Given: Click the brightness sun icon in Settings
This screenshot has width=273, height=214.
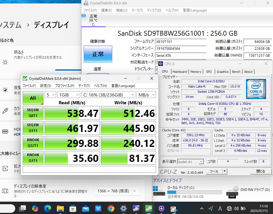Looking at the screenshot, I should tap(5, 62).
